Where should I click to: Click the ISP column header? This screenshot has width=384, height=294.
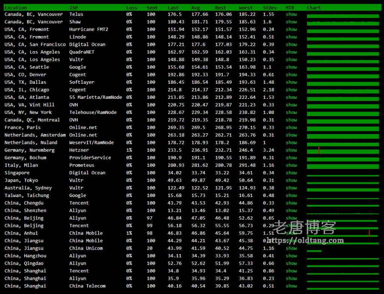point(73,7)
